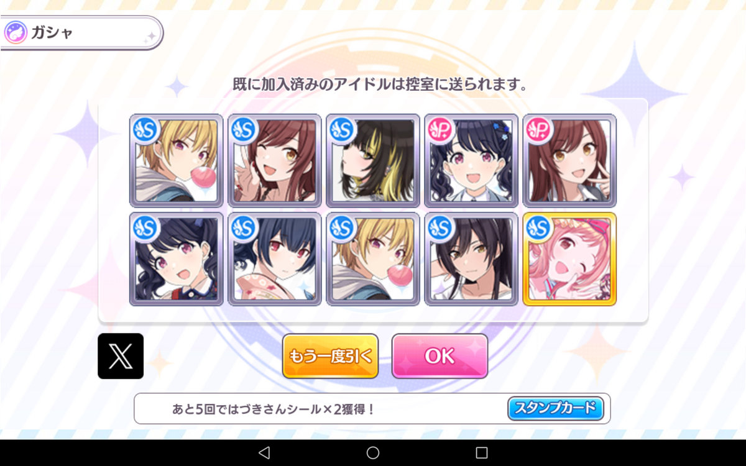Tap the Android back navigation icon
This screenshot has height=466, width=746.
264,452
